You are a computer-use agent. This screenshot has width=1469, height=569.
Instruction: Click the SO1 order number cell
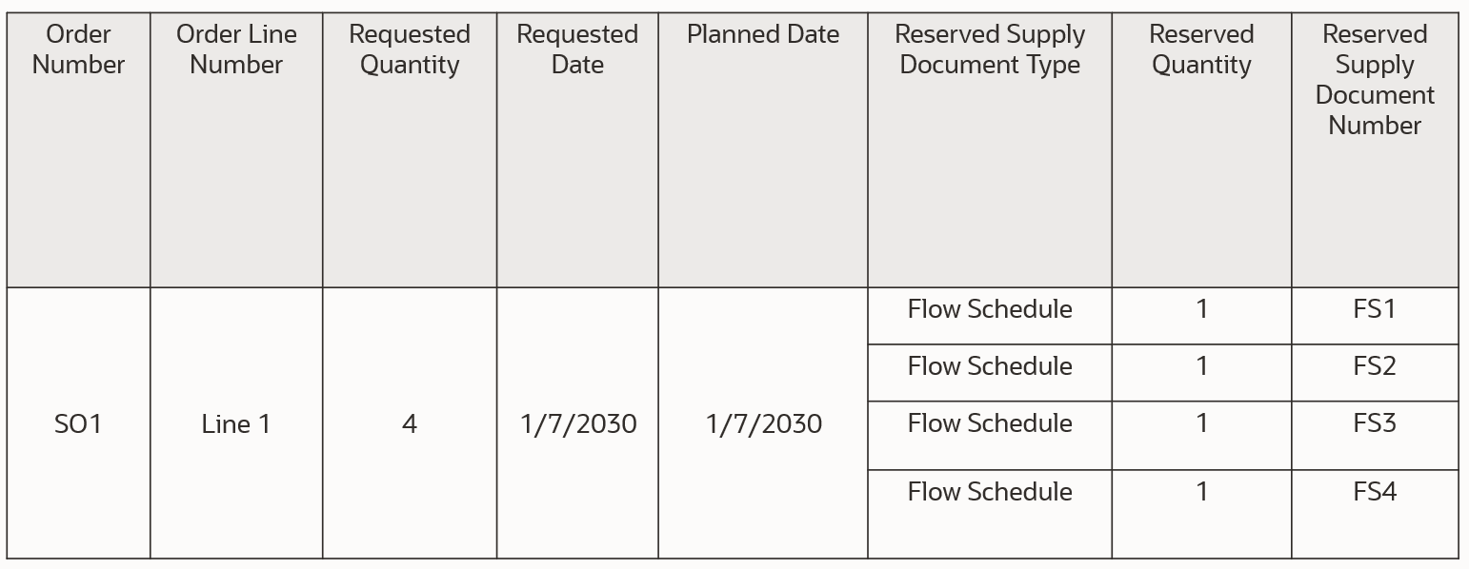pos(78,423)
